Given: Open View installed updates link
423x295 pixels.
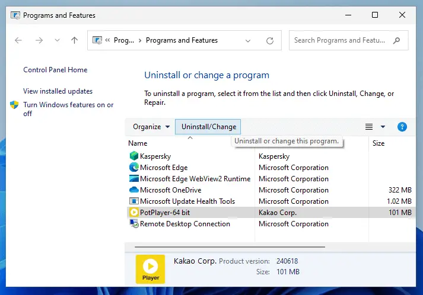Looking at the screenshot, I should click(58, 91).
